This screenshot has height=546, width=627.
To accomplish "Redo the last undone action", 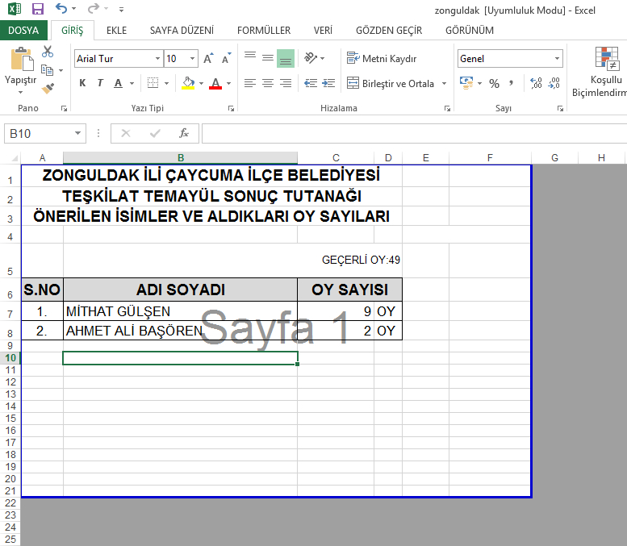I will [x=93, y=8].
